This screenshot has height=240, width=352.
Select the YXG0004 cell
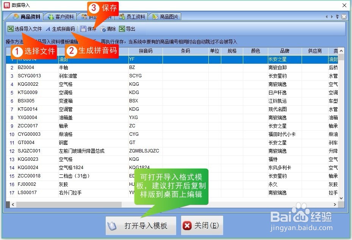(x=38, y=117)
